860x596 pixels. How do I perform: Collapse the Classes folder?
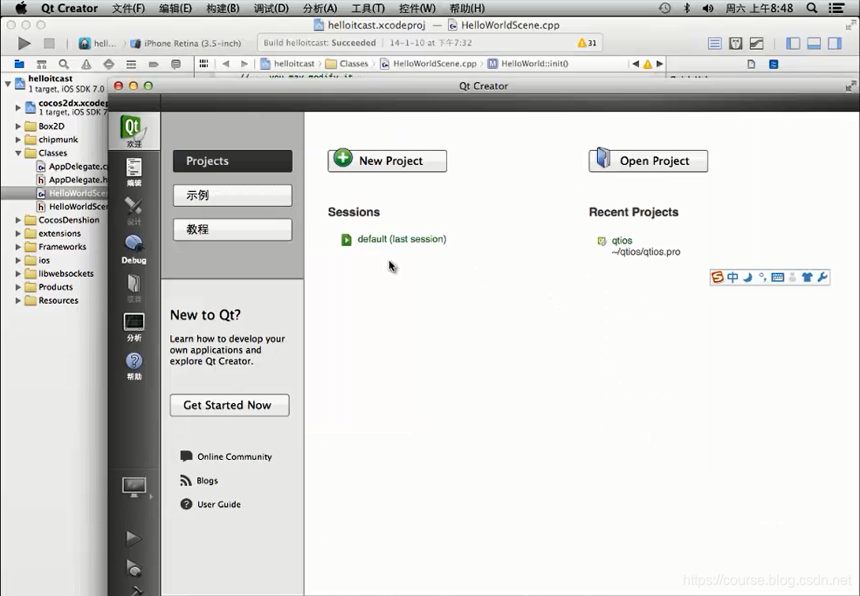tap(18, 153)
